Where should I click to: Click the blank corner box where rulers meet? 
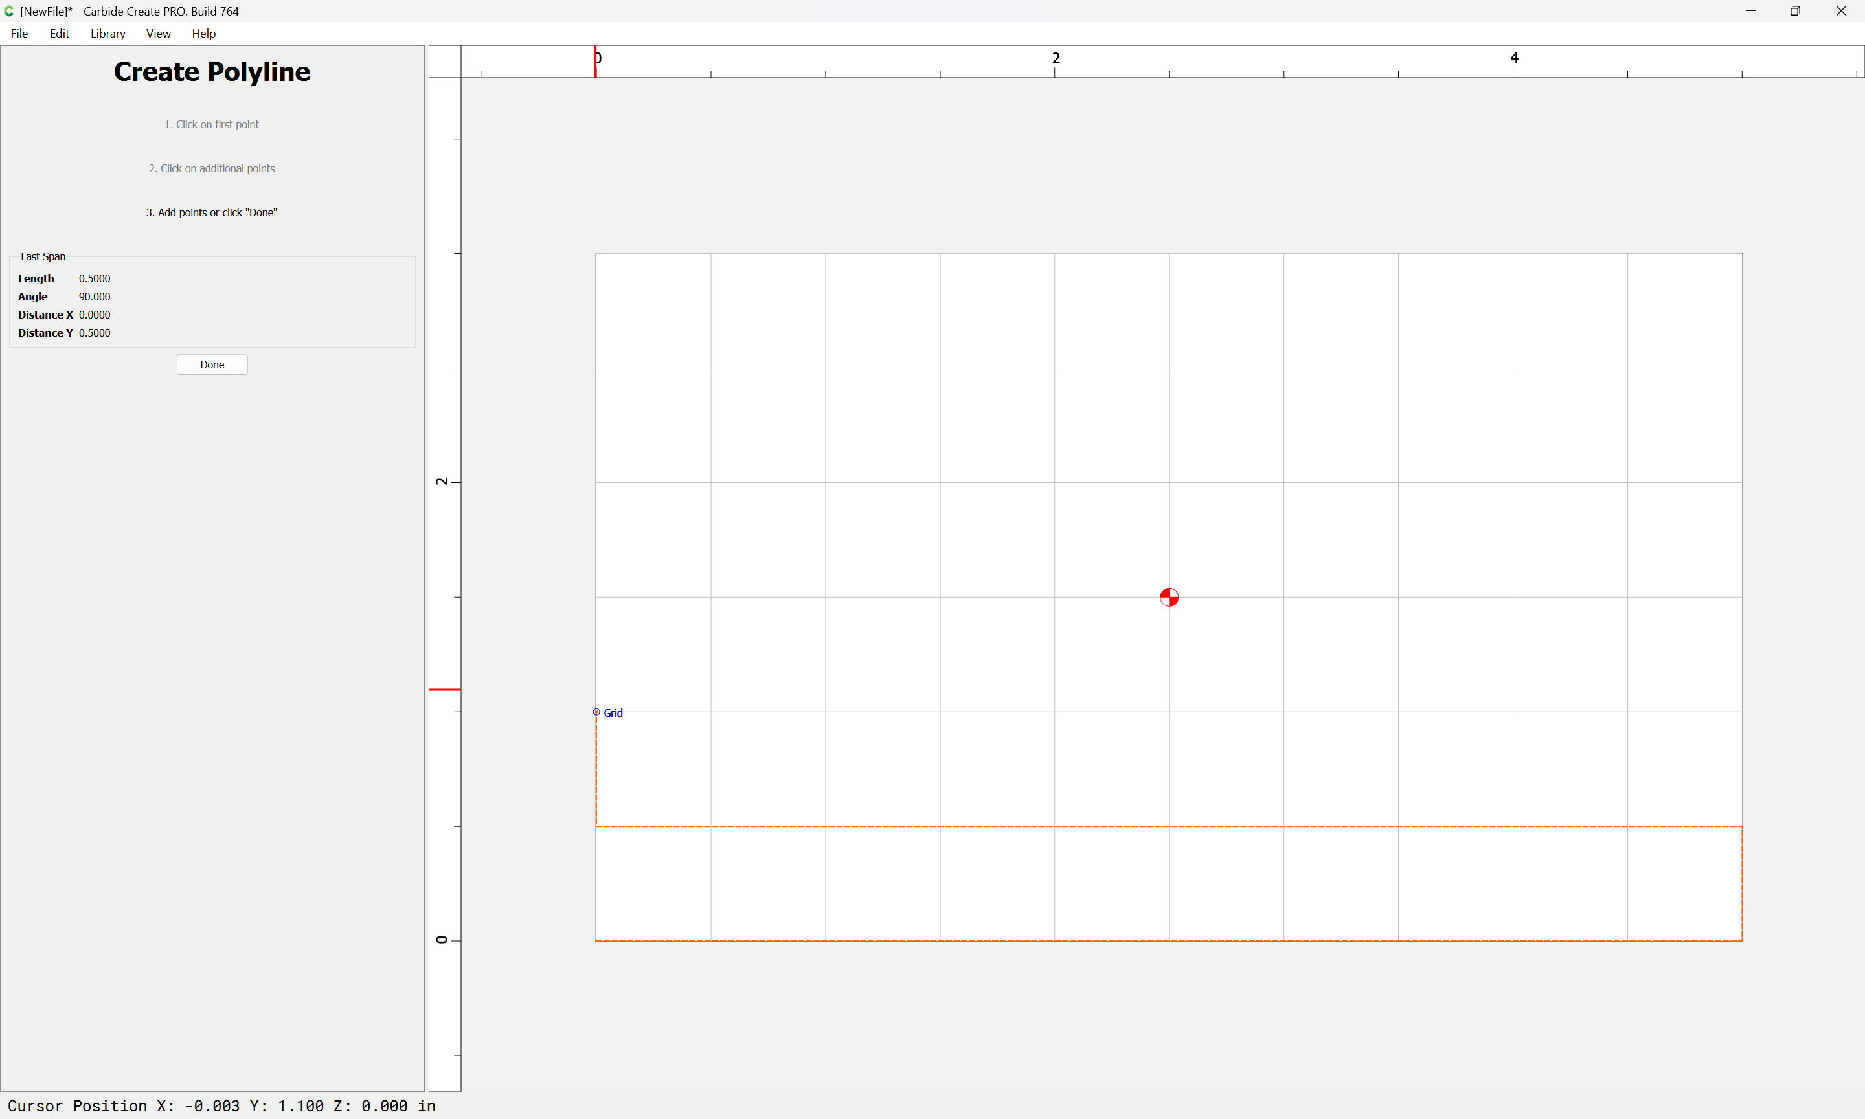click(x=445, y=61)
